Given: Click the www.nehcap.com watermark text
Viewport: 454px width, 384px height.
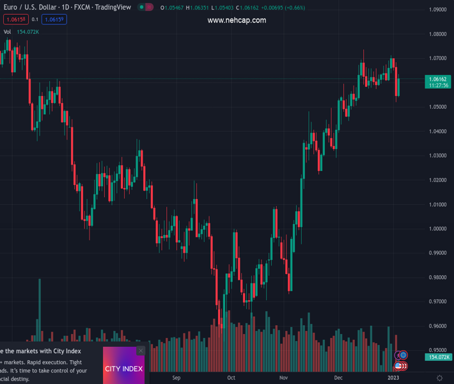Looking at the screenshot, I should [x=237, y=20].
